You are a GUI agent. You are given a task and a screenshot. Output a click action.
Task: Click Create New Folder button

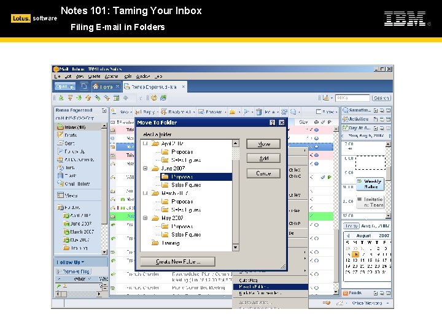(178, 262)
